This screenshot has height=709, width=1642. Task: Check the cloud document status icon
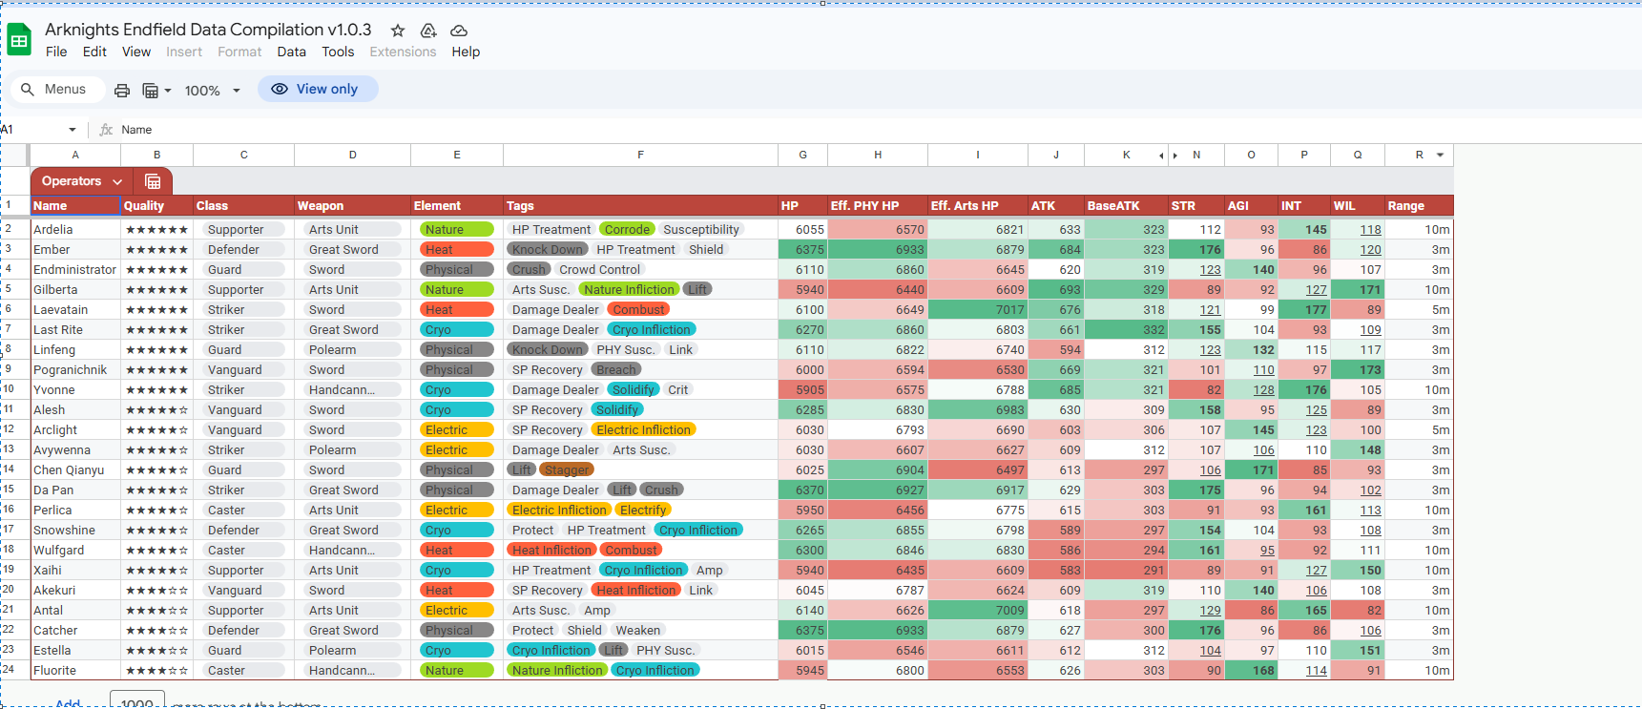point(459,31)
